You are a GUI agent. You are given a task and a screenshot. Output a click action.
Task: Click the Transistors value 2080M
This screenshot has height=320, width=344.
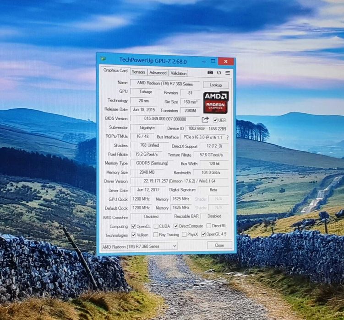pyautogui.click(x=190, y=111)
